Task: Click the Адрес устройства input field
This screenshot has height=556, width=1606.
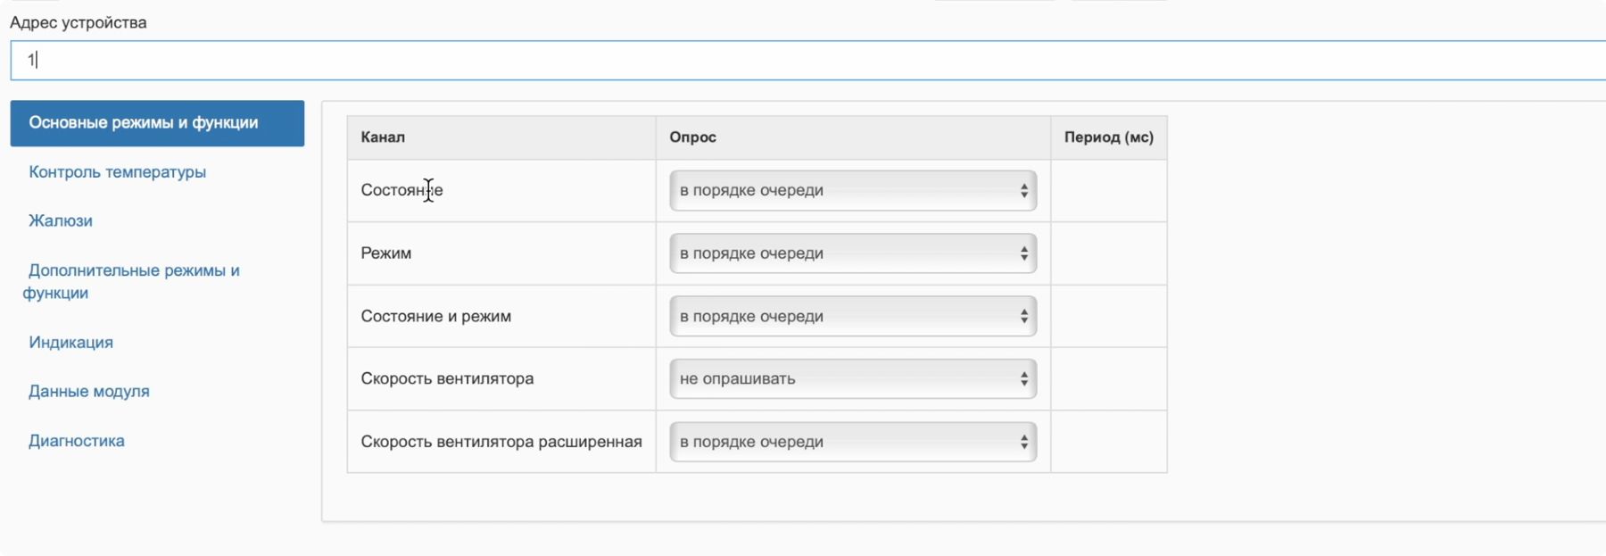Action: (x=803, y=61)
